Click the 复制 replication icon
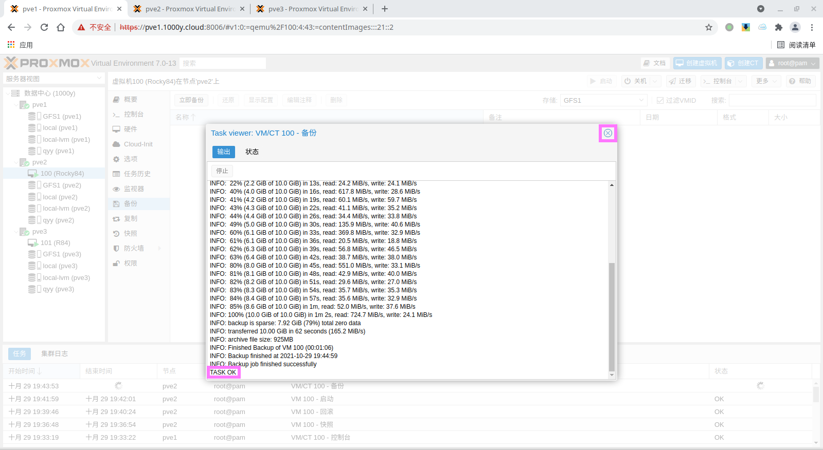The width and height of the screenshot is (823, 450). point(116,219)
